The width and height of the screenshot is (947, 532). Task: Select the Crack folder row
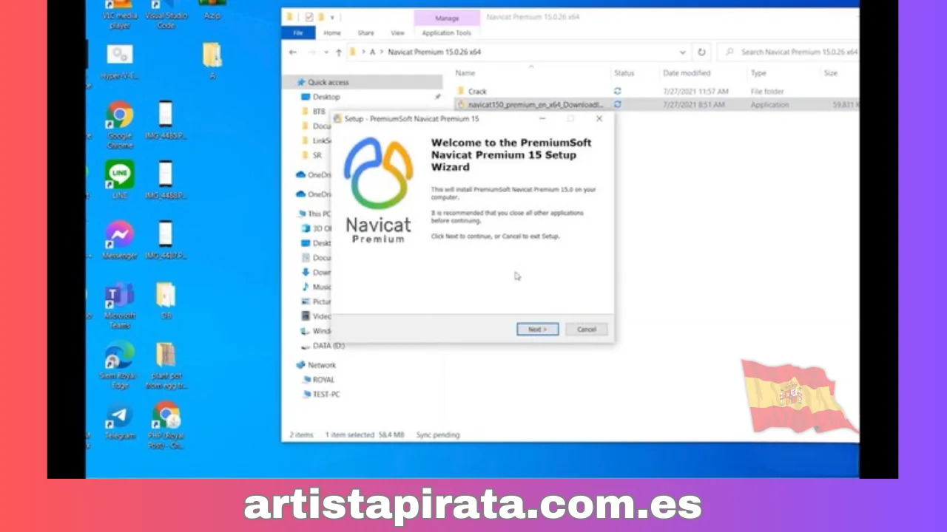point(655,92)
